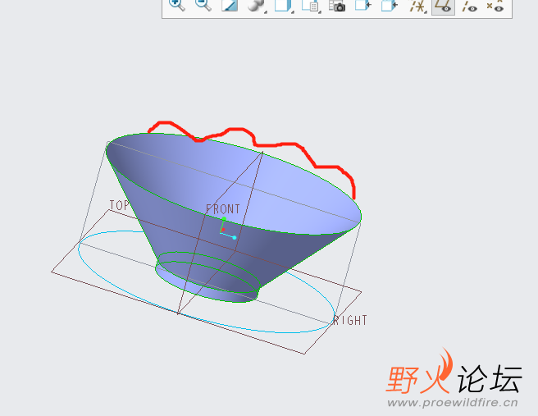Expand the display style dropdown arrow
The image size is (538, 416).
pyautogui.click(x=266, y=12)
